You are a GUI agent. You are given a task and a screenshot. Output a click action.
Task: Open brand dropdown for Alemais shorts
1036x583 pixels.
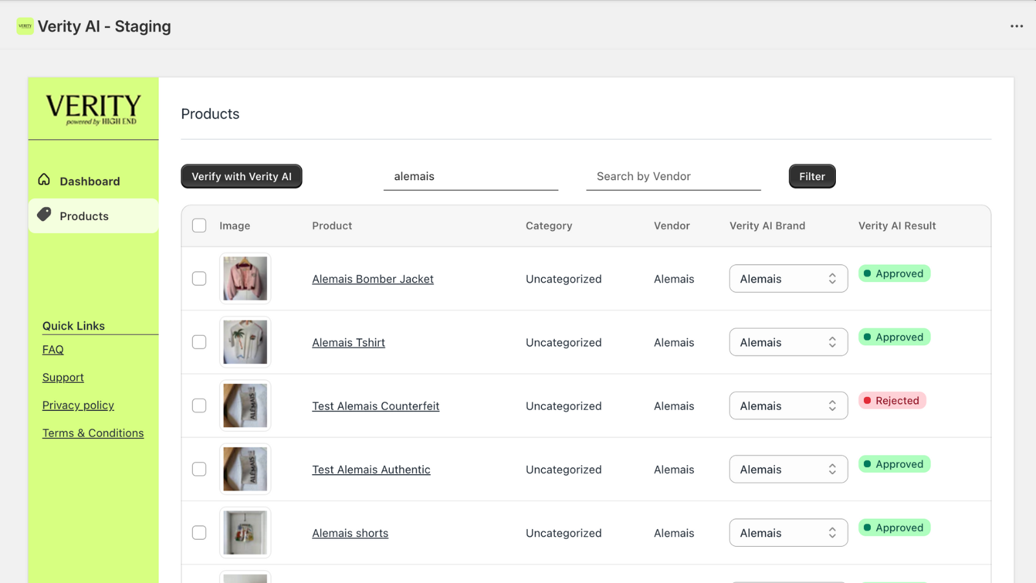789,532
